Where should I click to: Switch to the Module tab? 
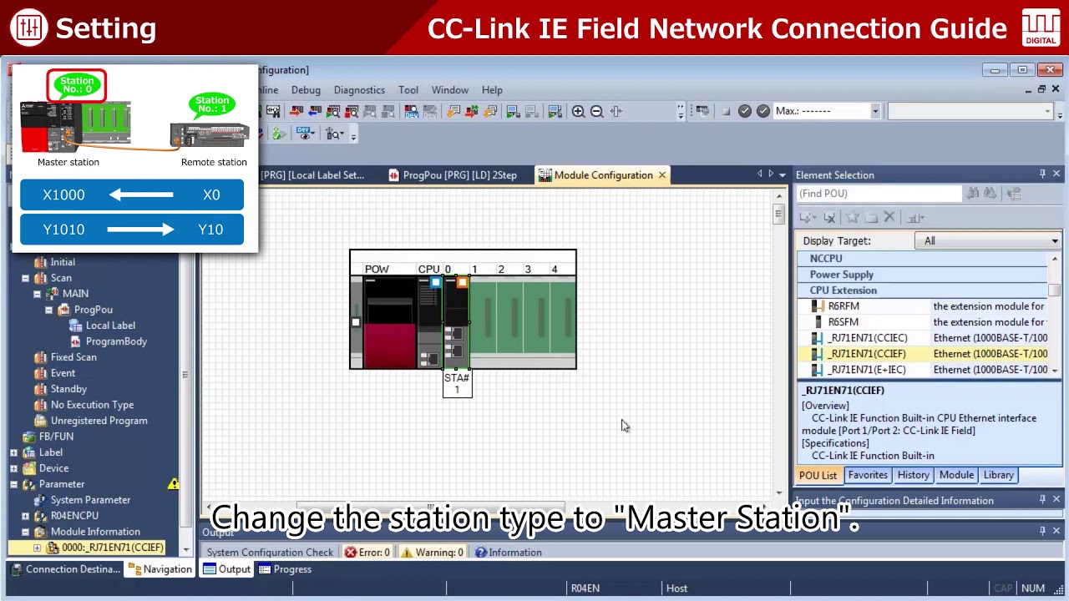[956, 475]
